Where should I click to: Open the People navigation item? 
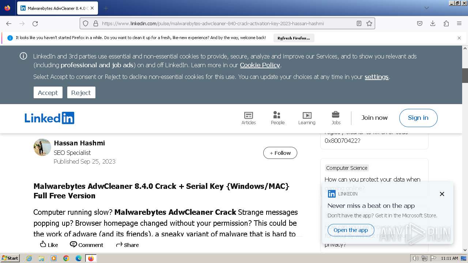pos(278,118)
